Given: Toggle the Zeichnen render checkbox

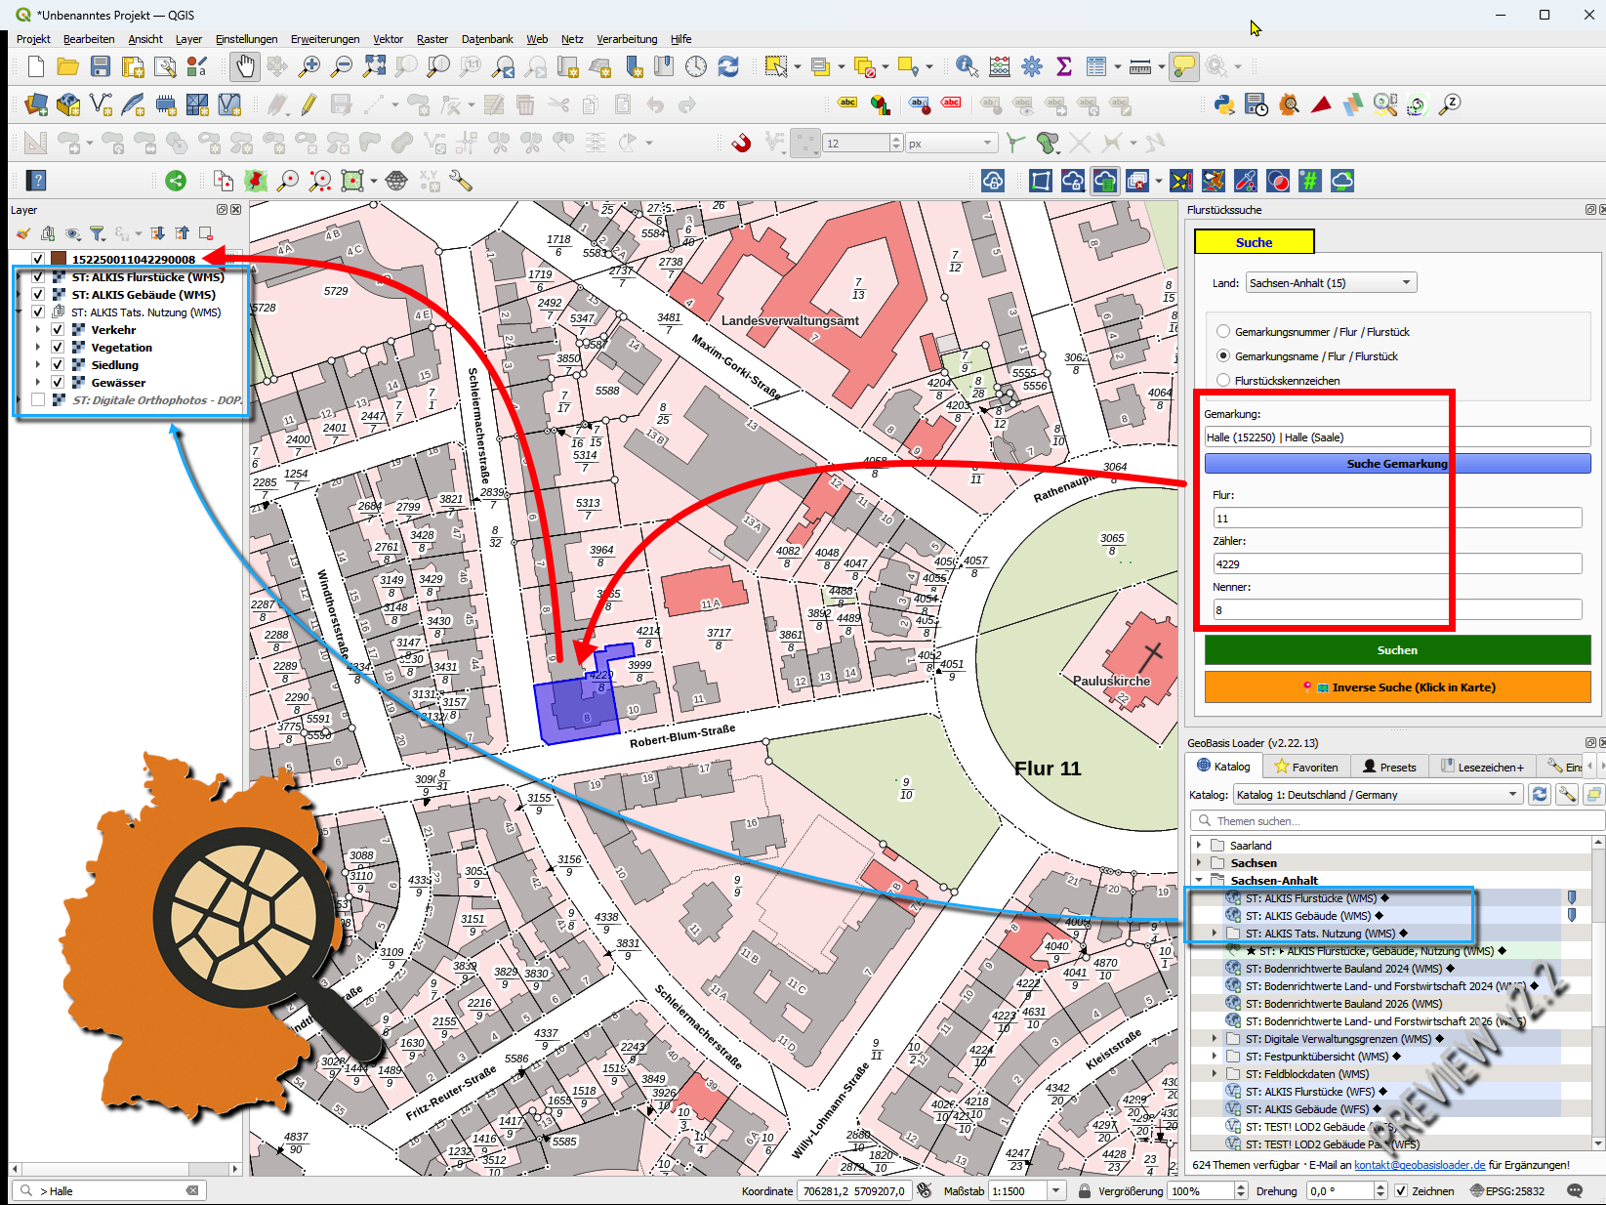Looking at the screenshot, I should [x=1401, y=1191].
